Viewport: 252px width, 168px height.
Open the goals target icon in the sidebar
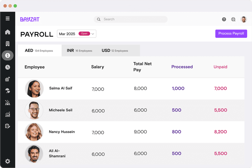8,79
